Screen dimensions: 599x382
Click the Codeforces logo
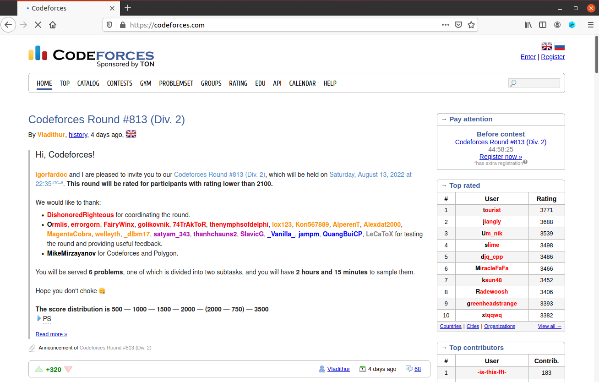click(x=91, y=56)
